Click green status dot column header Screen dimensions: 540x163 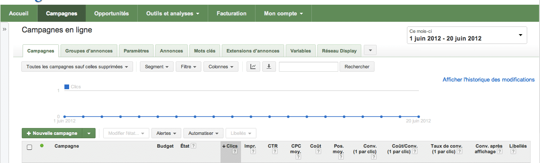(x=41, y=146)
